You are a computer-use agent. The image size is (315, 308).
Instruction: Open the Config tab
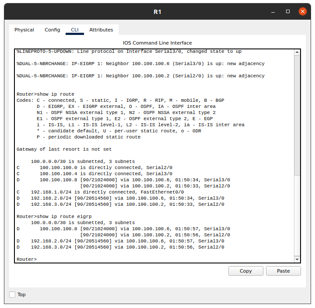[x=52, y=30]
